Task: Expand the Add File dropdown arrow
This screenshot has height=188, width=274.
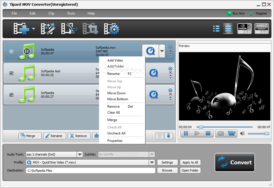Action: click(33, 29)
